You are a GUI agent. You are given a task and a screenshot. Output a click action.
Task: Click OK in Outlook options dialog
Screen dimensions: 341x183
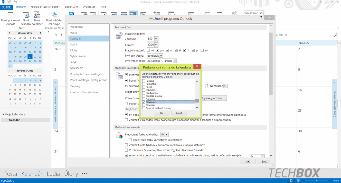[x=248, y=162]
